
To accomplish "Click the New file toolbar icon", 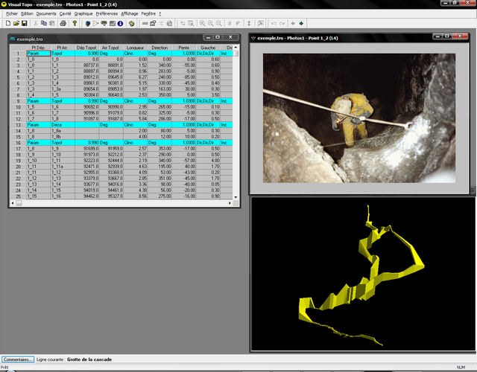I will click(7, 23).
